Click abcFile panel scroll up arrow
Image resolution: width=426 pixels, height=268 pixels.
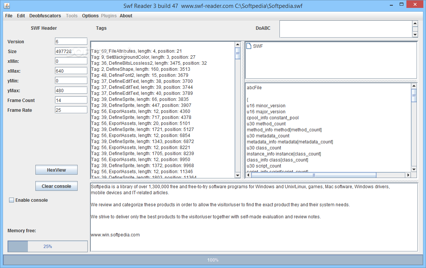click(414, 86)
